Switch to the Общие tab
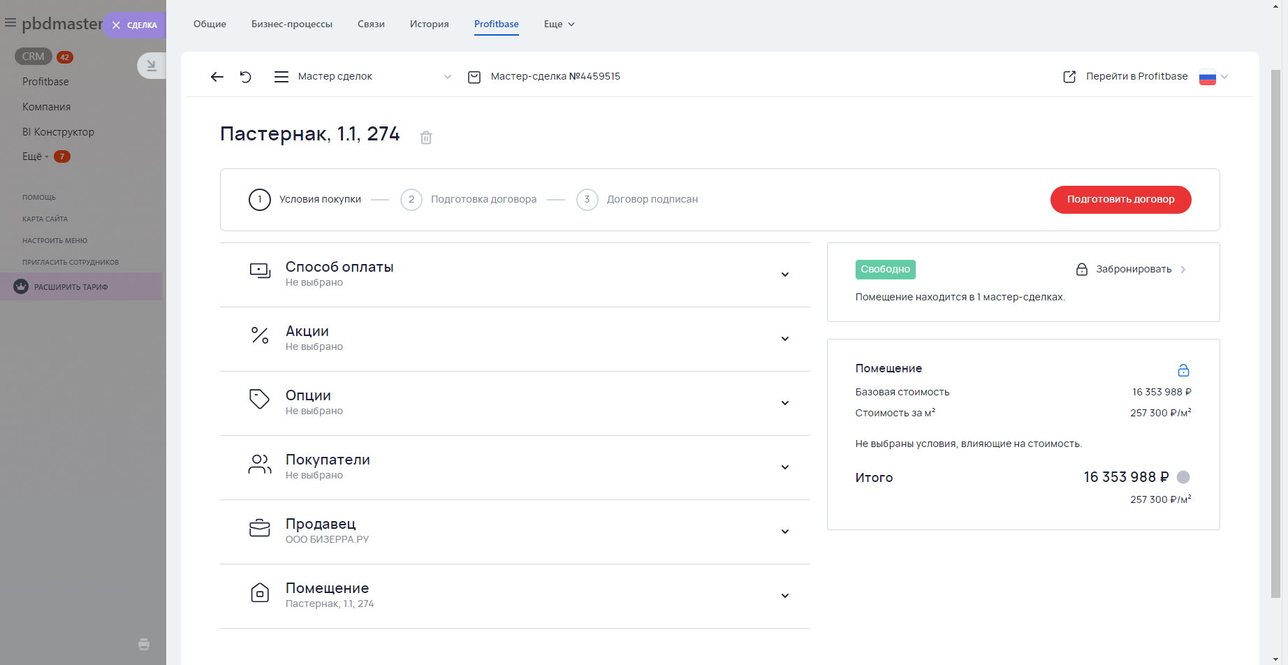This screenshot has width=1288, height=665. tap(209, 24)
